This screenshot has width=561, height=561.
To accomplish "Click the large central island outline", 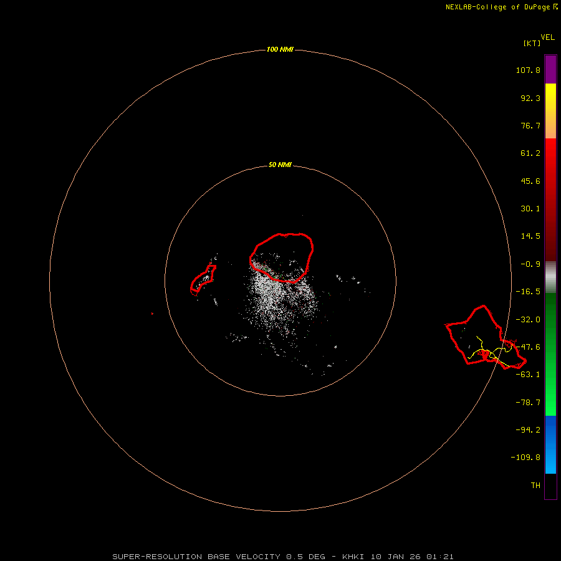I will (281, 258).
